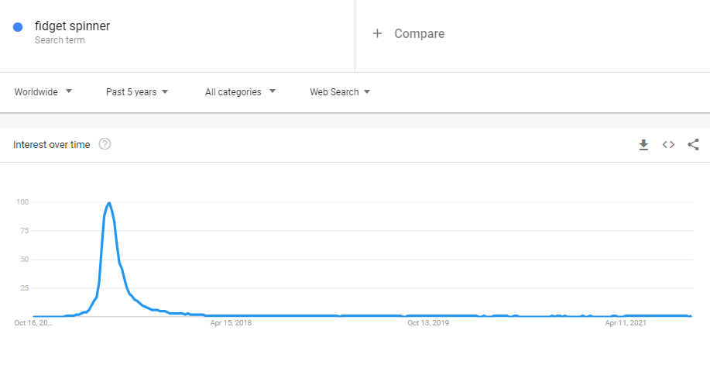Screen dimensions: 710x368
Task: Open the help question mark icon
Action: click(x=105, y=144)
